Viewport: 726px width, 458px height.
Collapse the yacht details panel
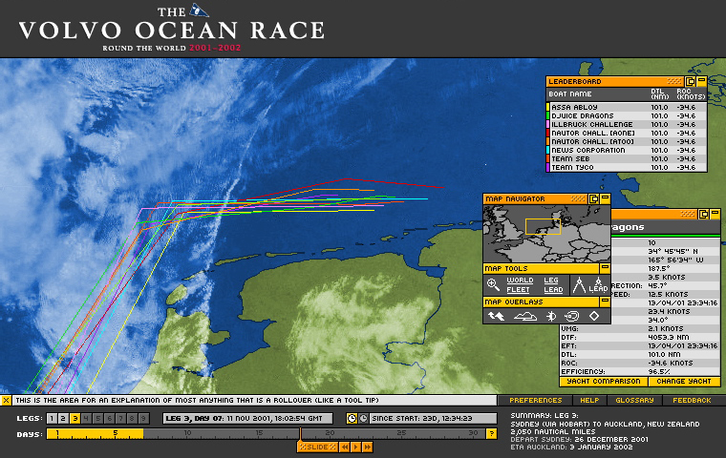pyautogui.click(x=715, y=214)
